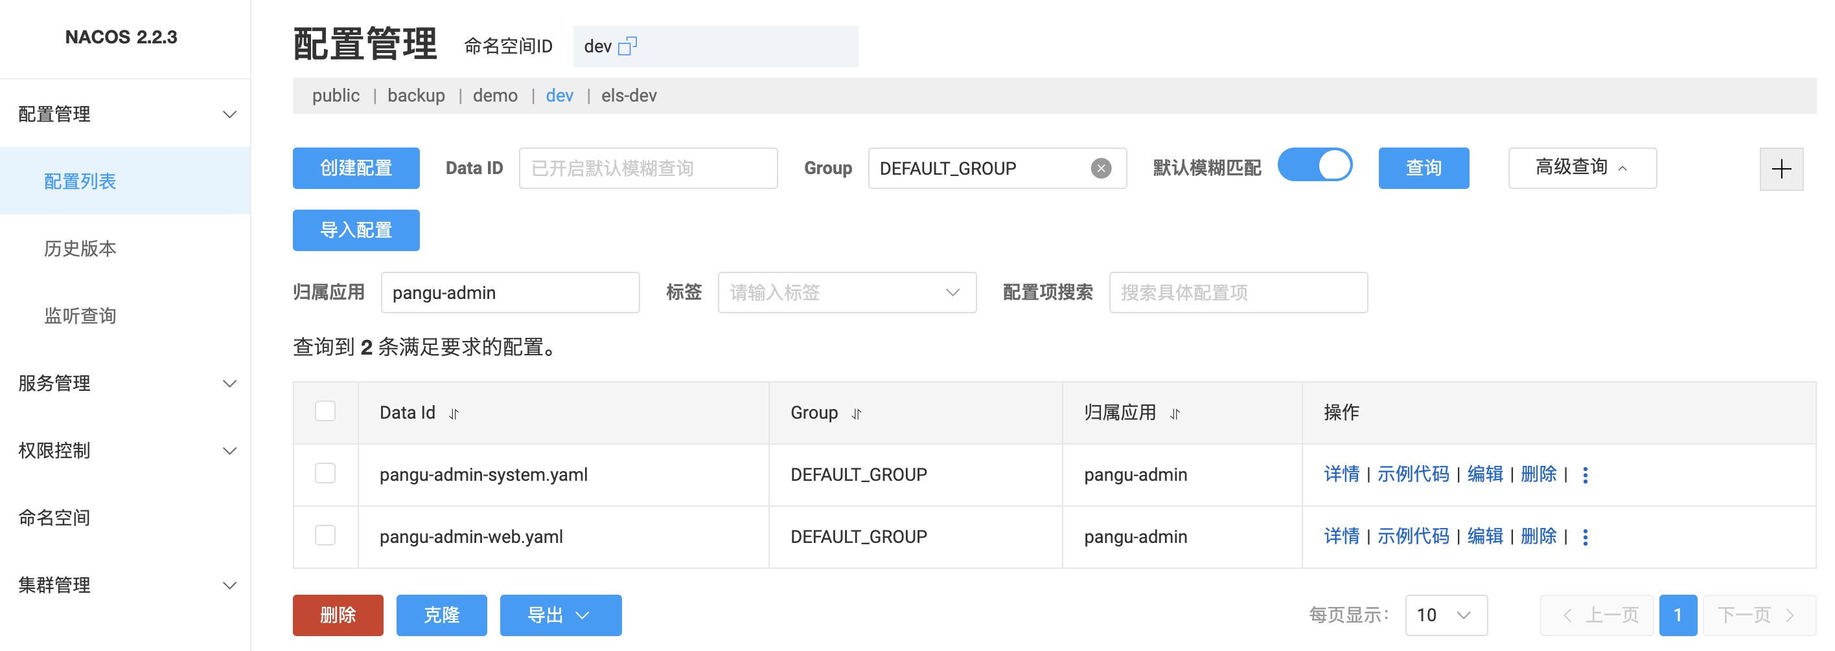Image resolution: width=1835 pixels, height=651 pixels.
Task: View 详情 of pangu-admin-web.yaml
Action: (1341, 536)
